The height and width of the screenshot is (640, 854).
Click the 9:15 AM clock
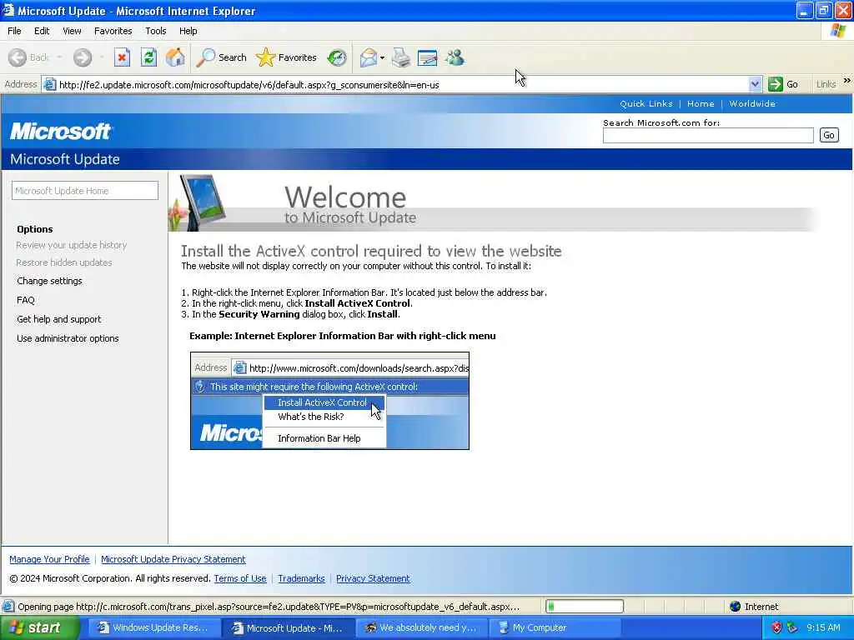[823, 627]
